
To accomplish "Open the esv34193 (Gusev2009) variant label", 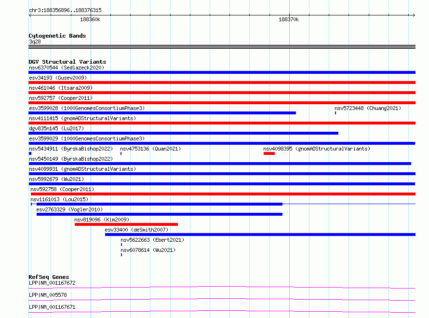I will (58, 78).
